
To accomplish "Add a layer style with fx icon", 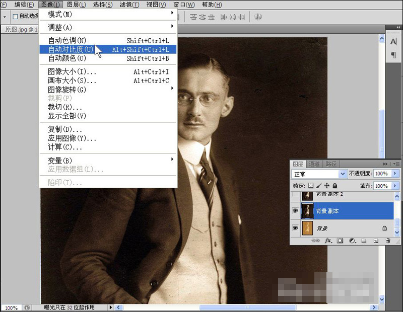I will pyautogui.click(x=328, y=241).
